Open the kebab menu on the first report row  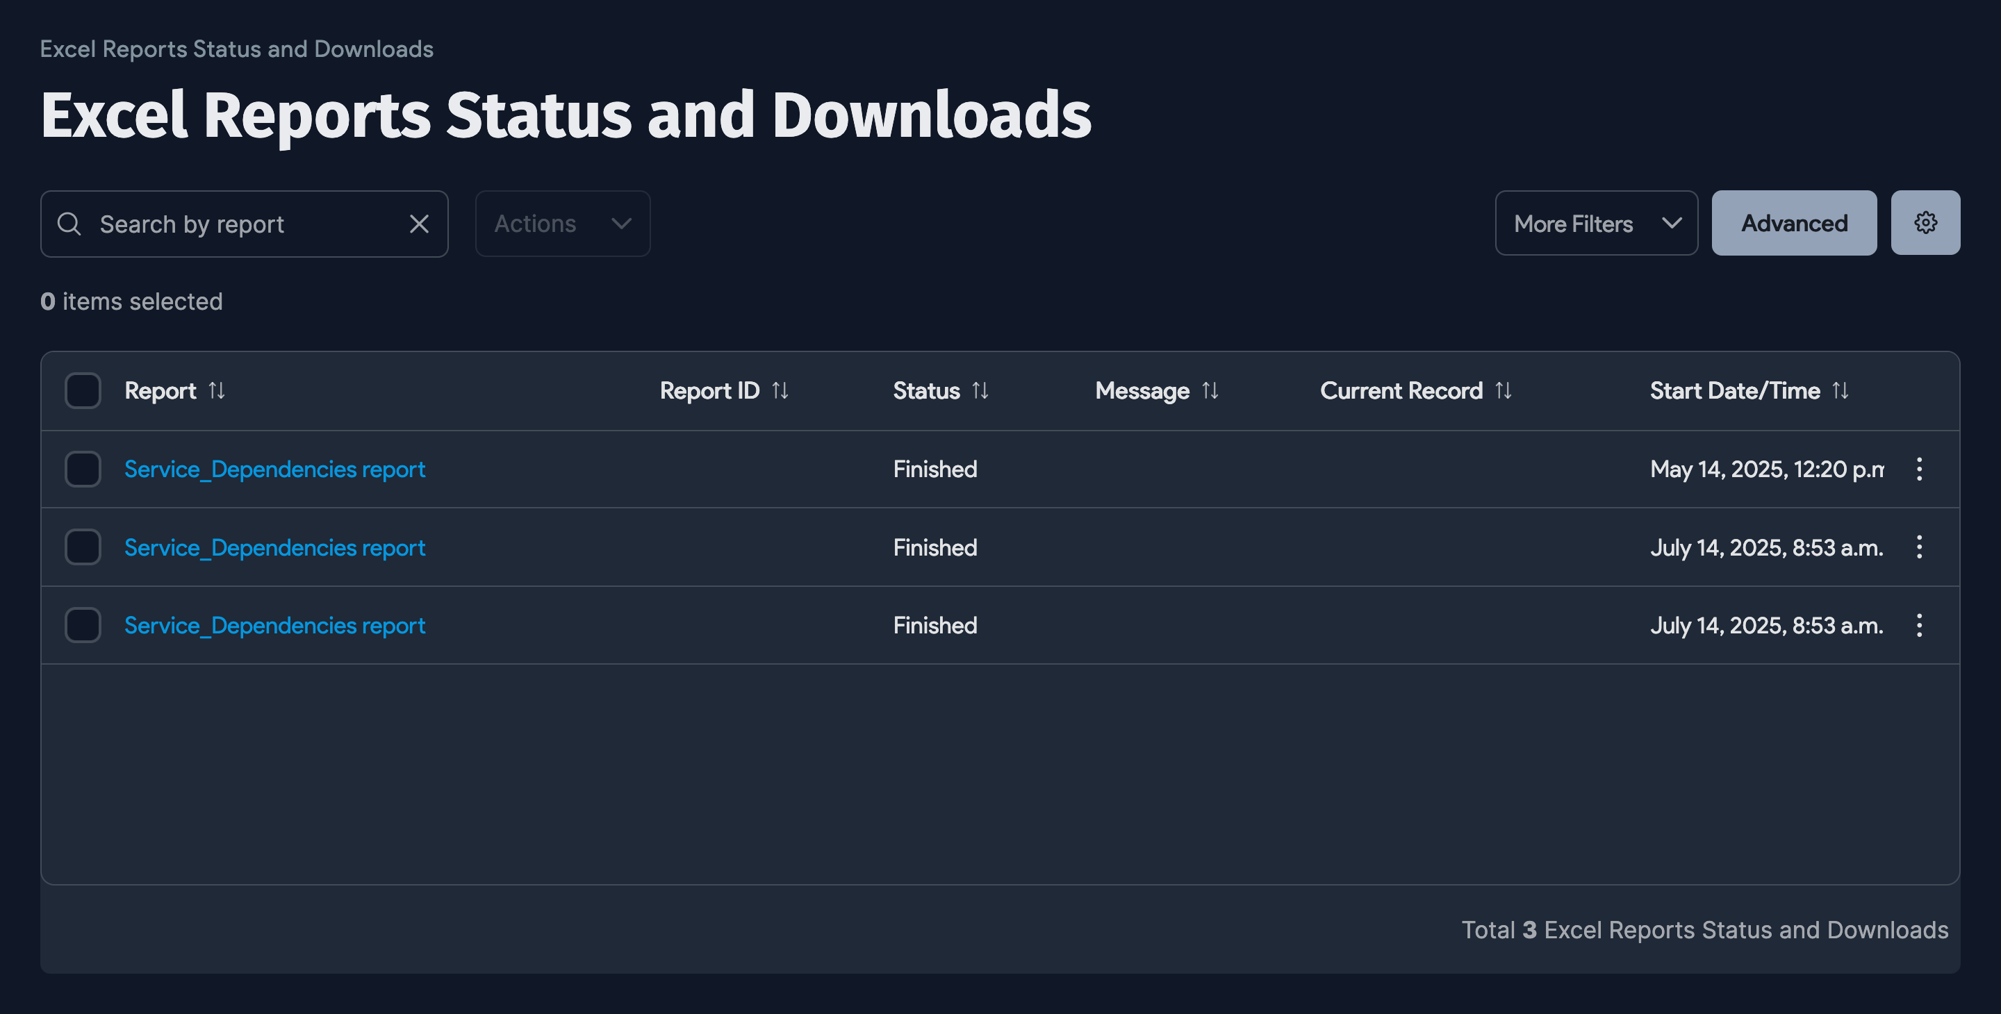(x=1920, y=469)
